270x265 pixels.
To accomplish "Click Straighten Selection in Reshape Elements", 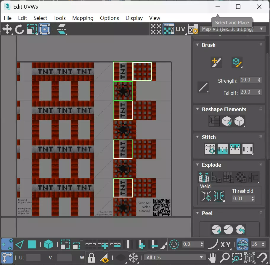I will point(214,121).
